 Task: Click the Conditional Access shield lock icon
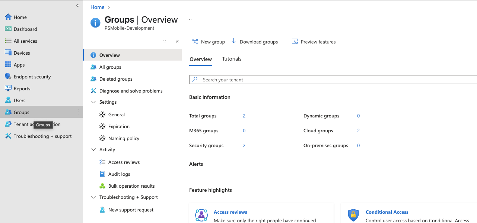tap(353, 215)
